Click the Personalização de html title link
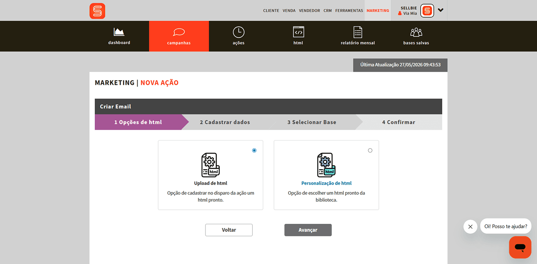This screenshot has width=537, height=264. tap(326, 183)
